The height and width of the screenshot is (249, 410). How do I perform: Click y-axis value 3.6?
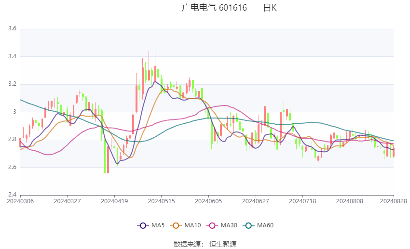(x=12, y=28)
